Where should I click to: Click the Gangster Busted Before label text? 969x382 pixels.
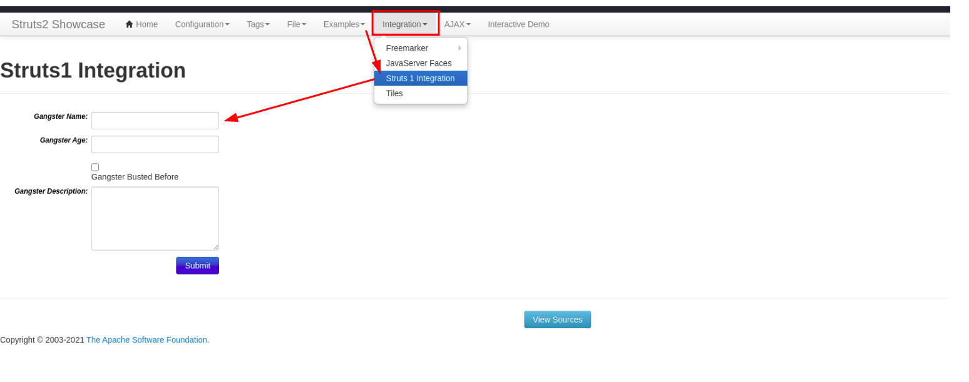(x=135, y=177)
